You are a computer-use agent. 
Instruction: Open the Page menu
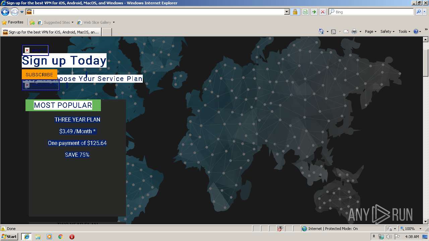click(x=371, y=31)
